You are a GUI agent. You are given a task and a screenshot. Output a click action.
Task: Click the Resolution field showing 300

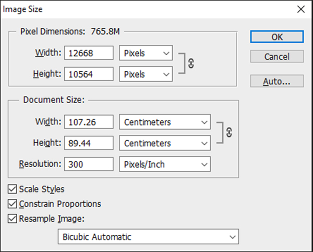[89, 164]
